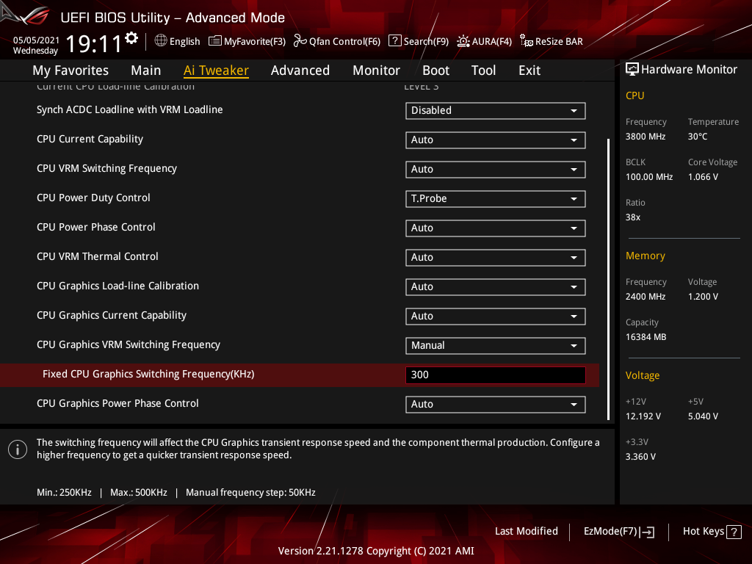Open Qfan Control fan icon
Viewport: 752px width, 564px height.
[x=300, y=41]
